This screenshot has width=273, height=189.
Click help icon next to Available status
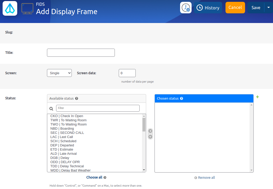(x=77, y=99)
